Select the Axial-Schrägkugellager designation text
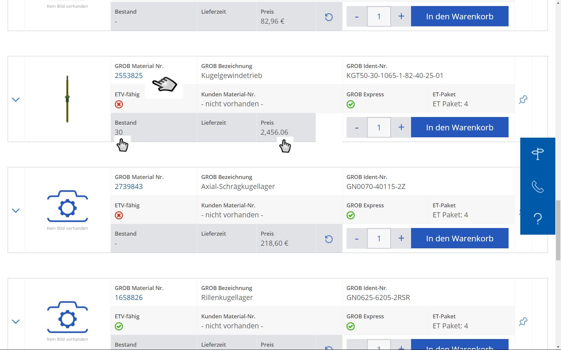The image size is (561, 350). [x=238, y=186]
